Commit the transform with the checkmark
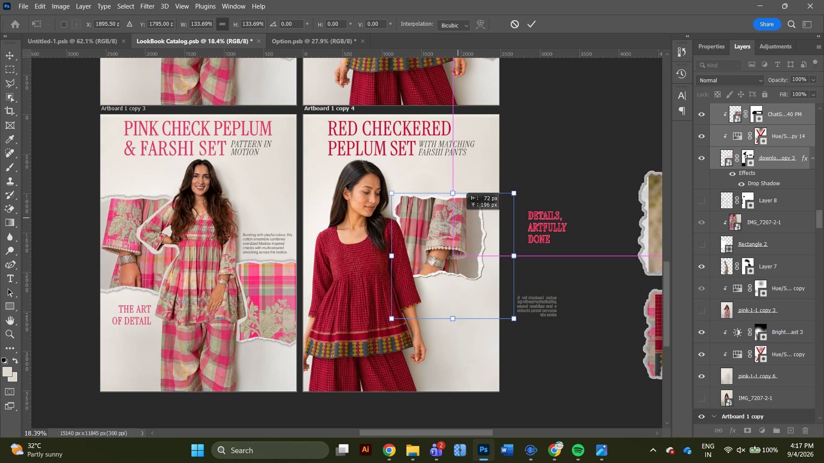 532,24
